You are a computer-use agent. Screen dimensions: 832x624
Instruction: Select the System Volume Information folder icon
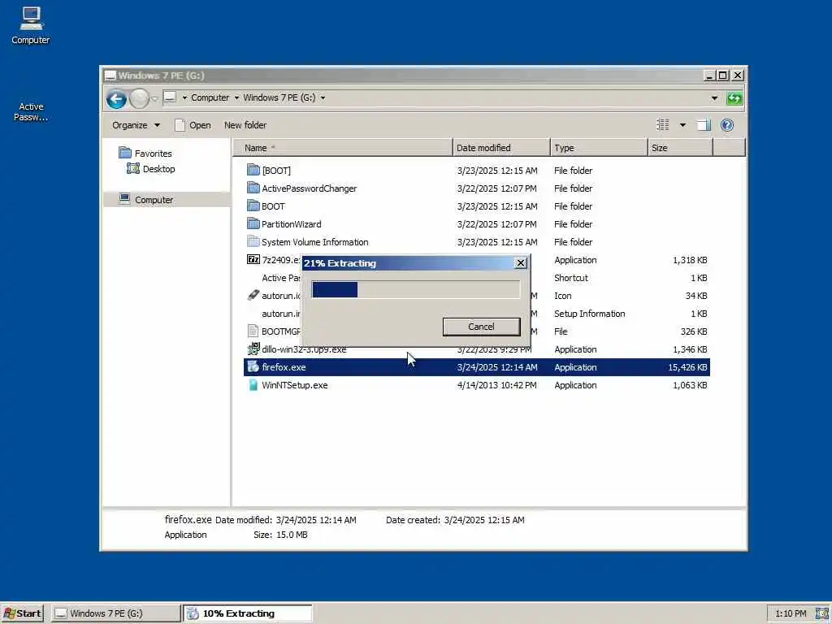click(253, 242)
